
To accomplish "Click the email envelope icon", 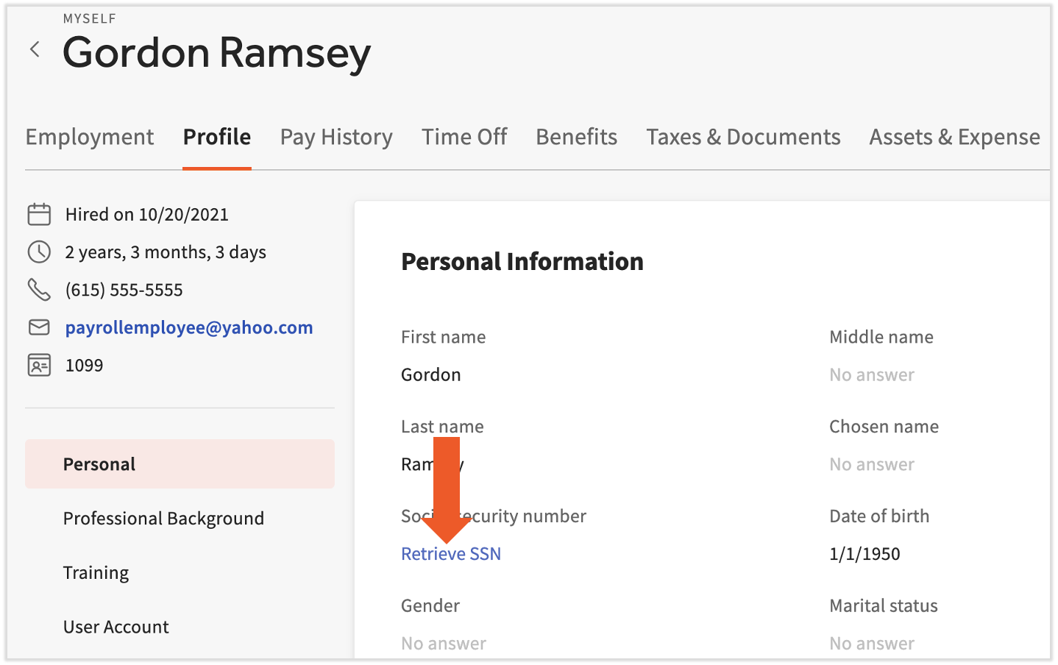I will (39, 327).
